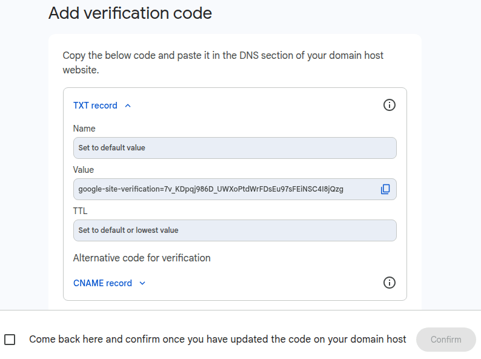Click the 'Add verification code' heading
The image size is (481, 359).
130,13
